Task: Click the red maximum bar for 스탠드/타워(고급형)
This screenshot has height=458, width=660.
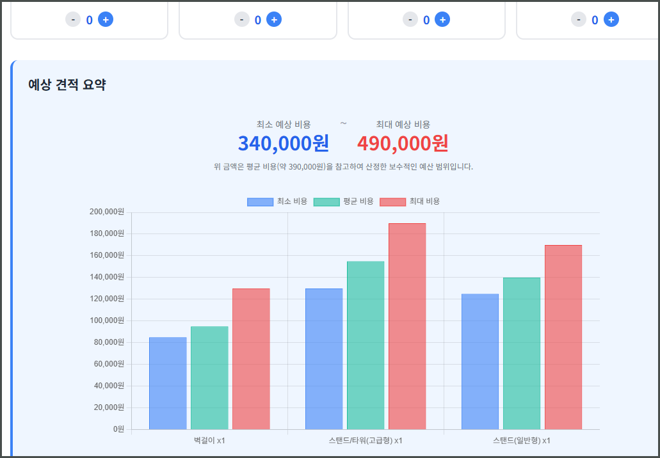Action: [x=407, y=326]
